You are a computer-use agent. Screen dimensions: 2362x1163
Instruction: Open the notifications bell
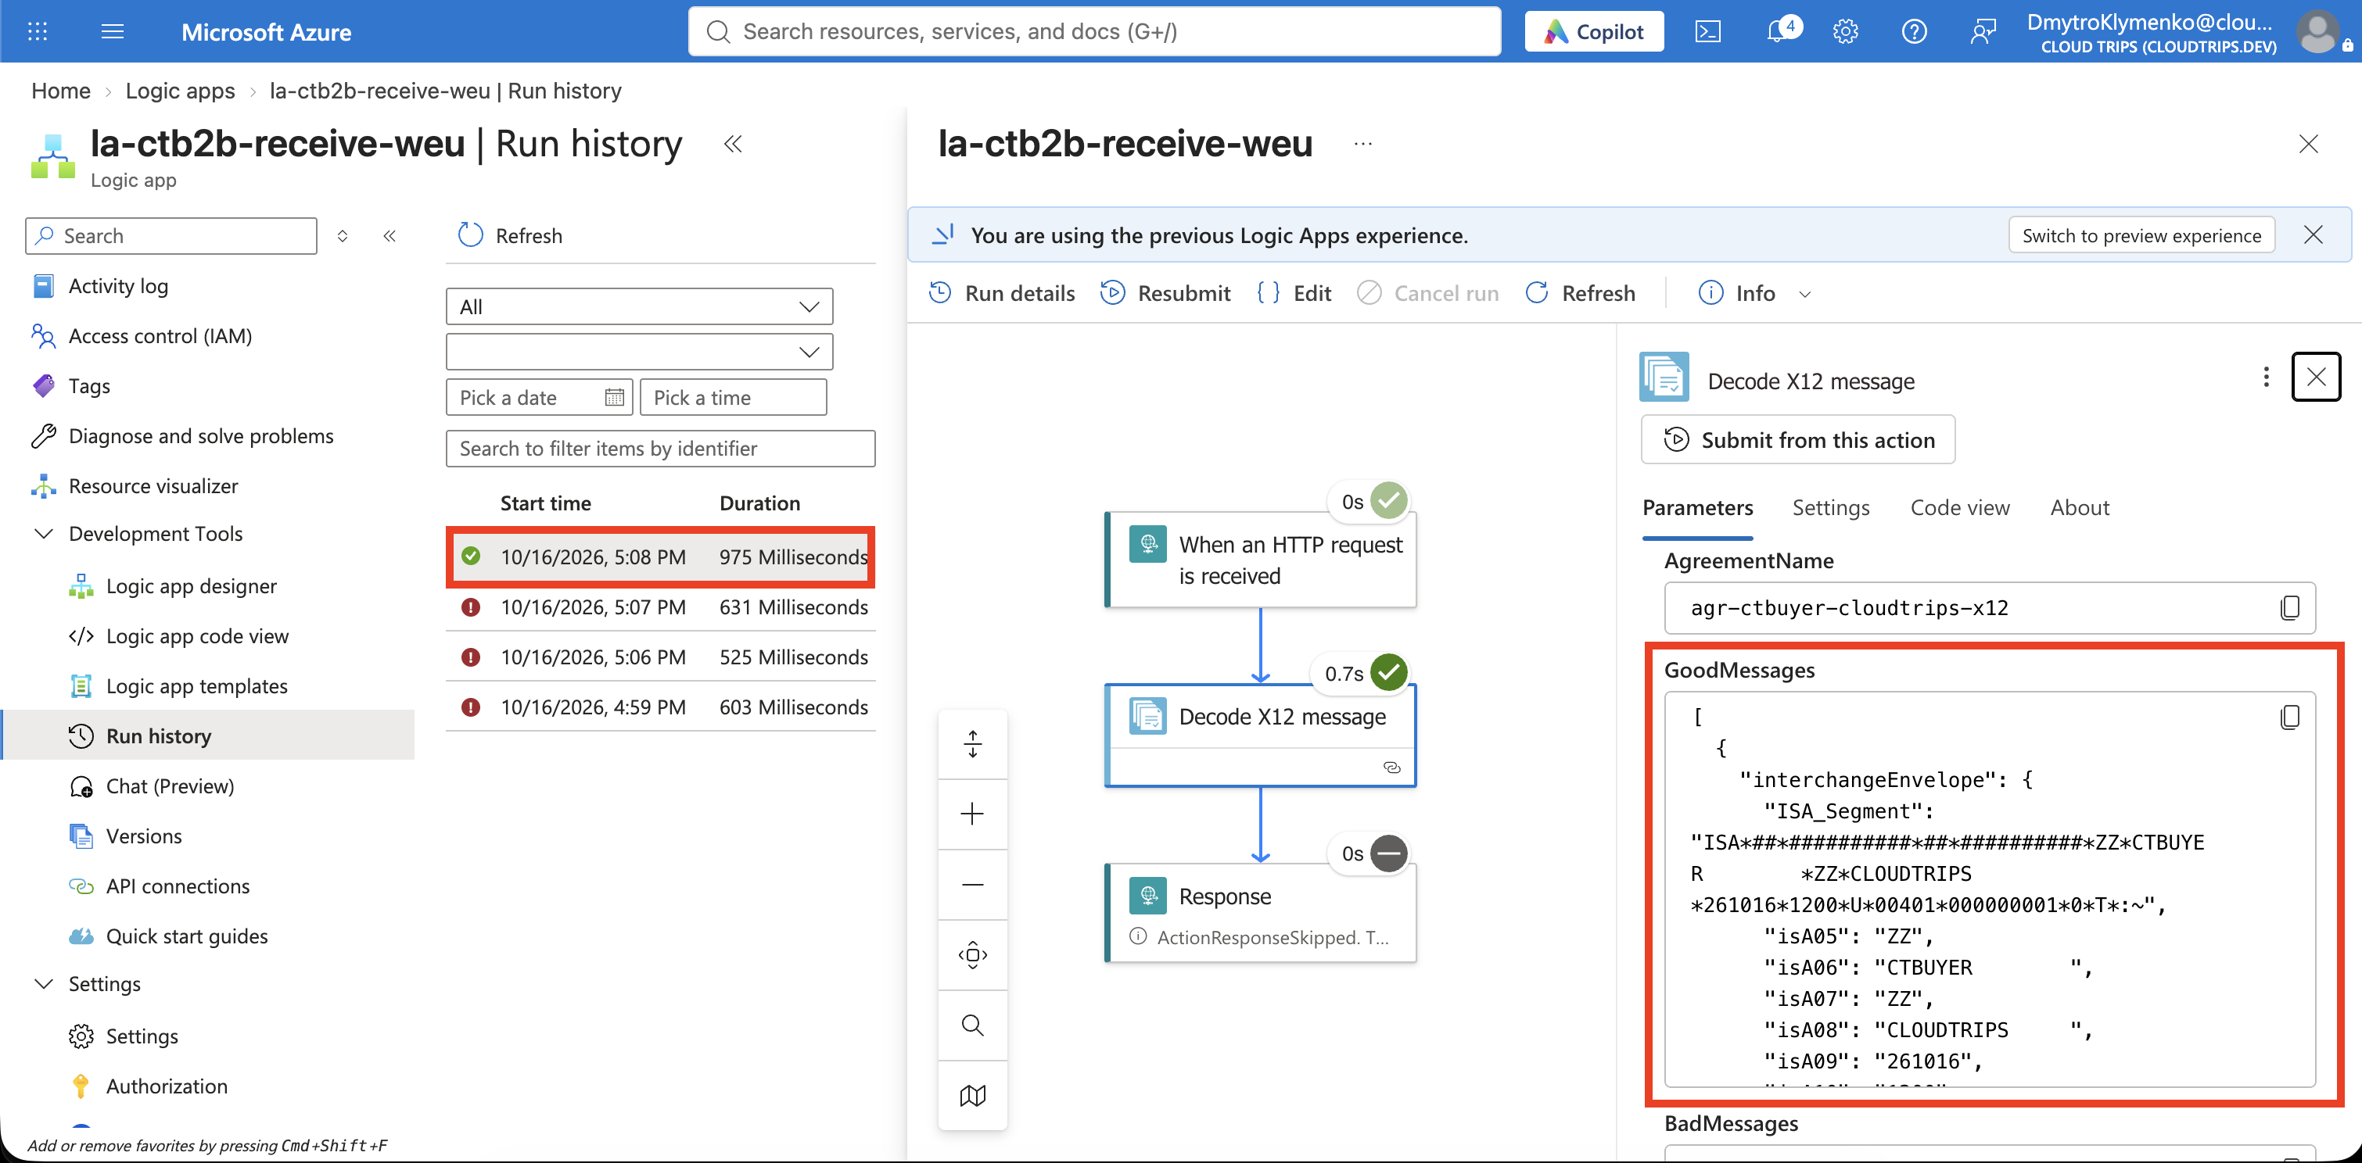click(1779, 31)
